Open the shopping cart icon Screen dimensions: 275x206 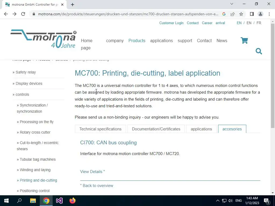tap(244, 41)
